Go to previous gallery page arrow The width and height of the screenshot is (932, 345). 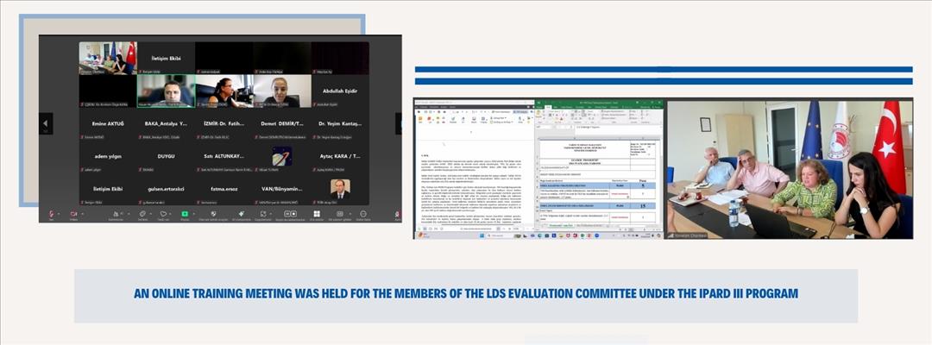[x=46, y=123]
